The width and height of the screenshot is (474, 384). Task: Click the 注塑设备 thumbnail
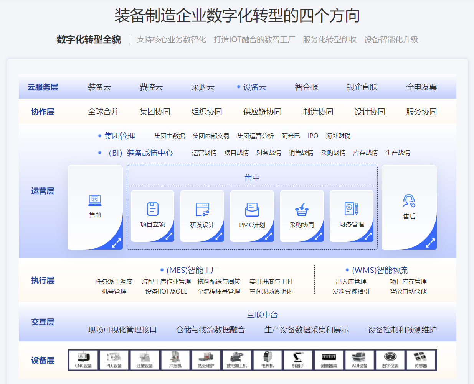point(145,360)
